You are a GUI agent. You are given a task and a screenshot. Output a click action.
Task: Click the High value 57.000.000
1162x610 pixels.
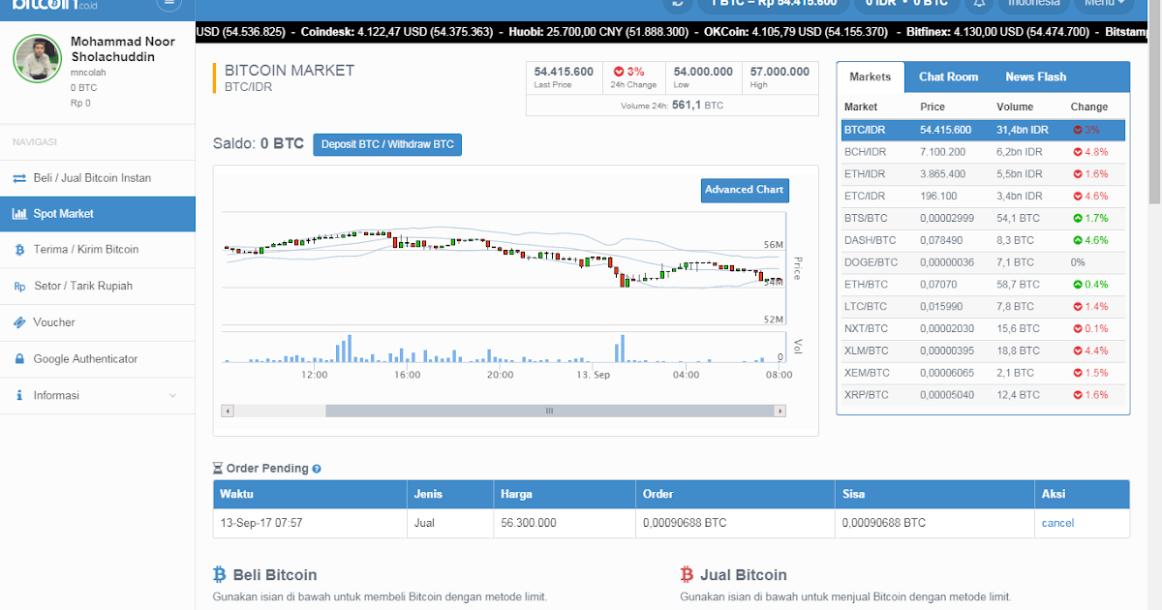780,72
